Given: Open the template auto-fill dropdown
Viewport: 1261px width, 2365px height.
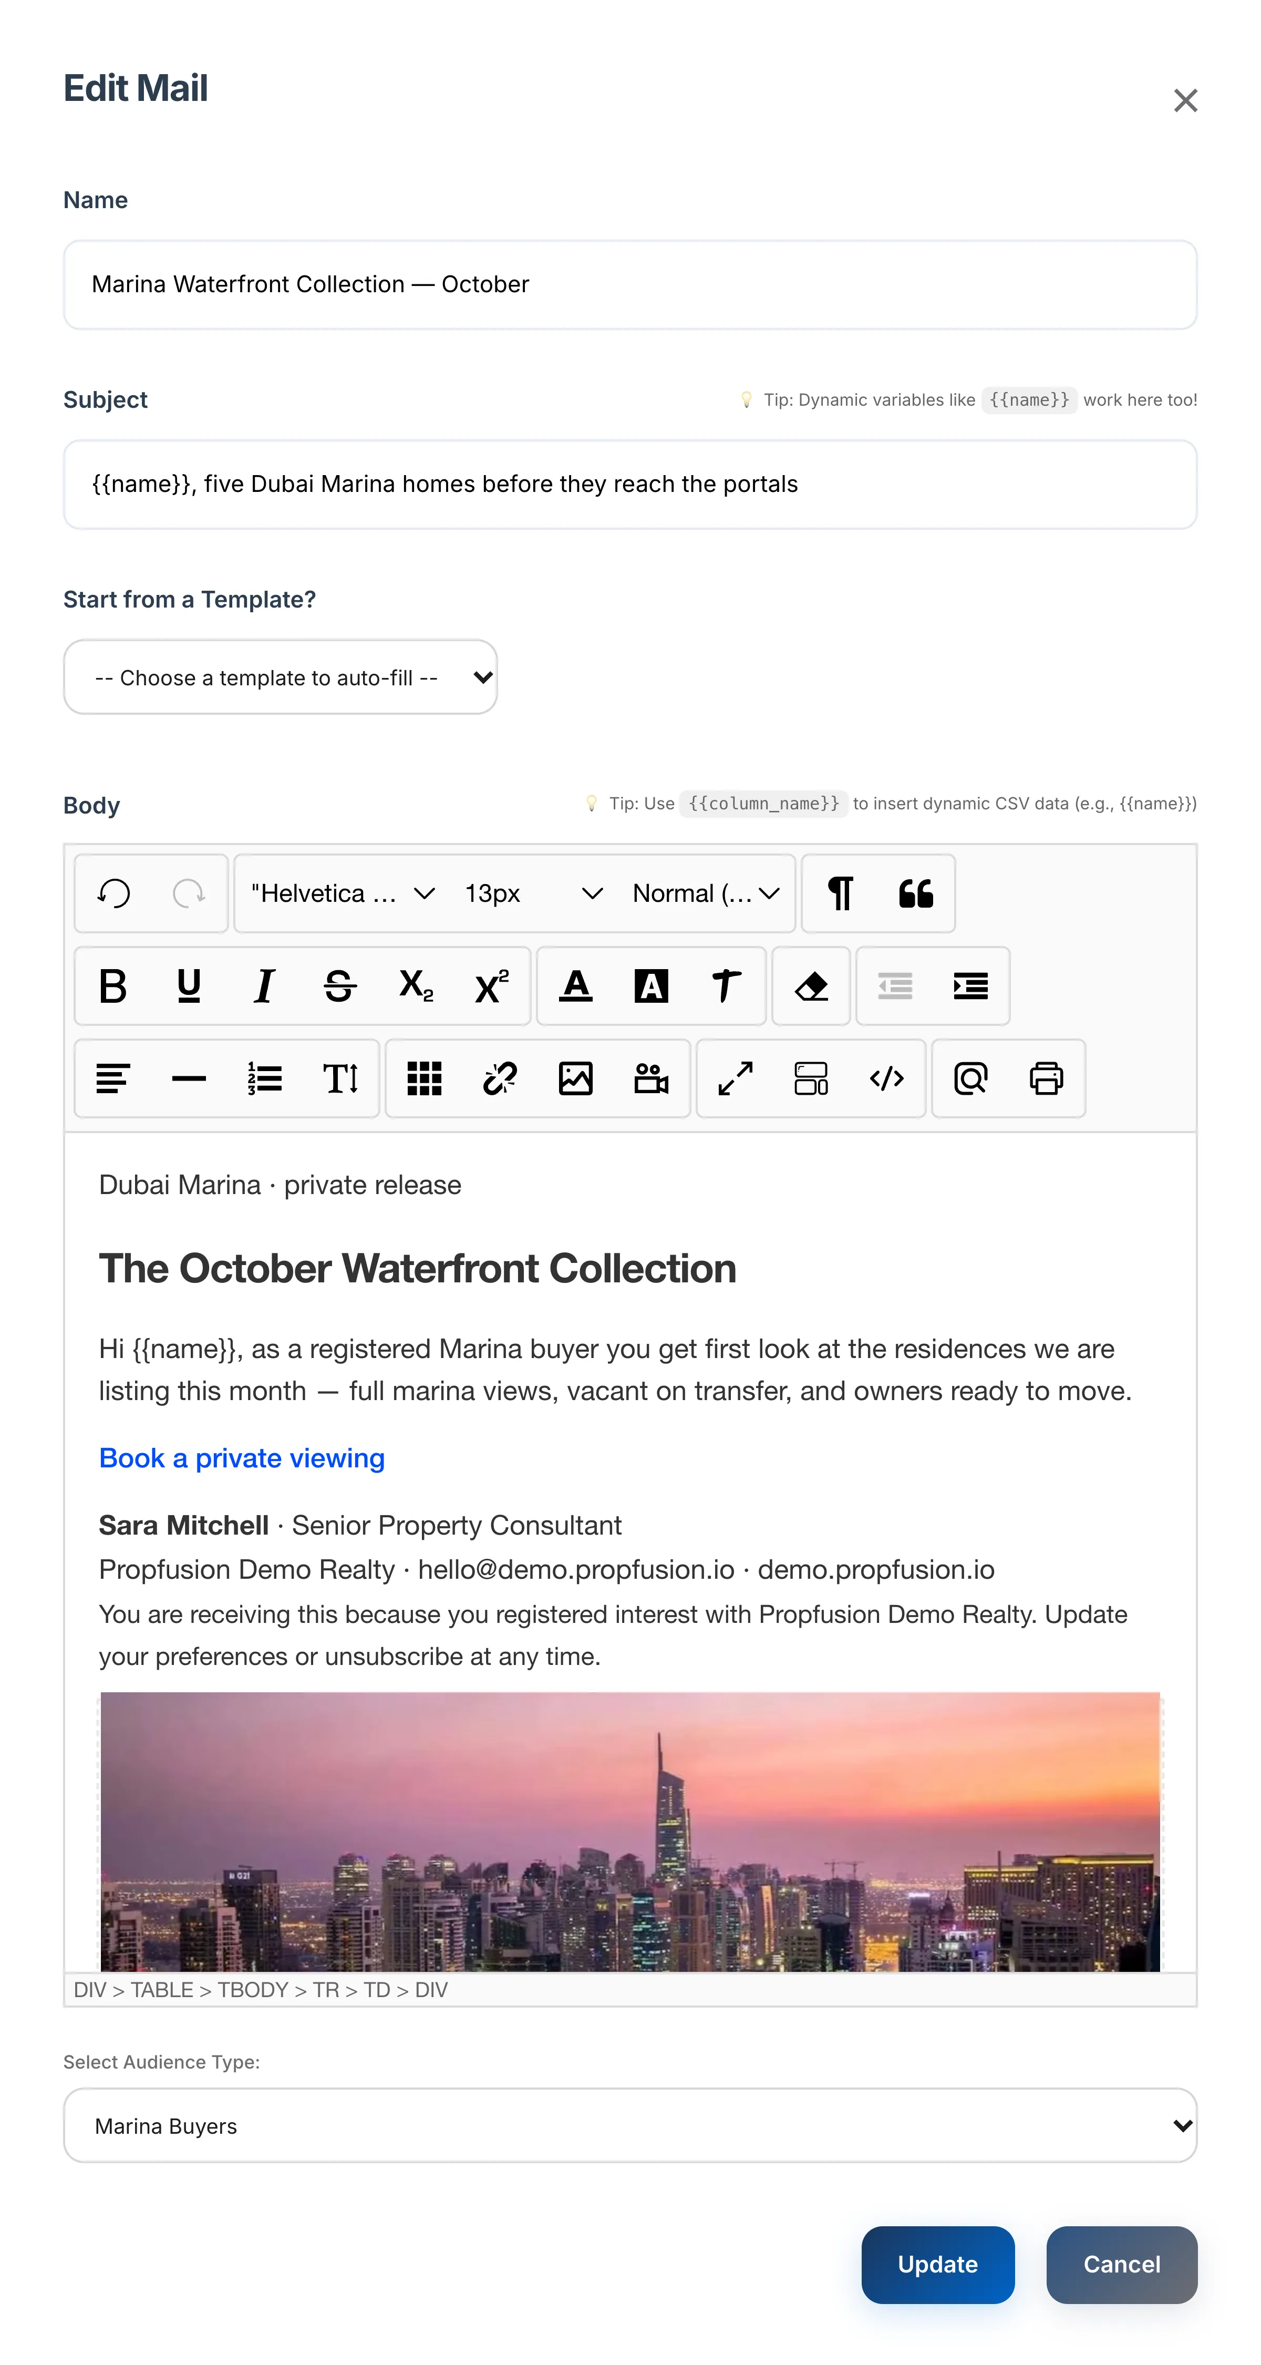Looking at the screenshot, I should 281,676.
